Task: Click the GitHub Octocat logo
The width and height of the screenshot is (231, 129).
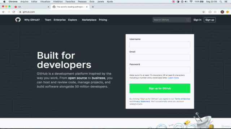Action: click(x=18, y=20)
